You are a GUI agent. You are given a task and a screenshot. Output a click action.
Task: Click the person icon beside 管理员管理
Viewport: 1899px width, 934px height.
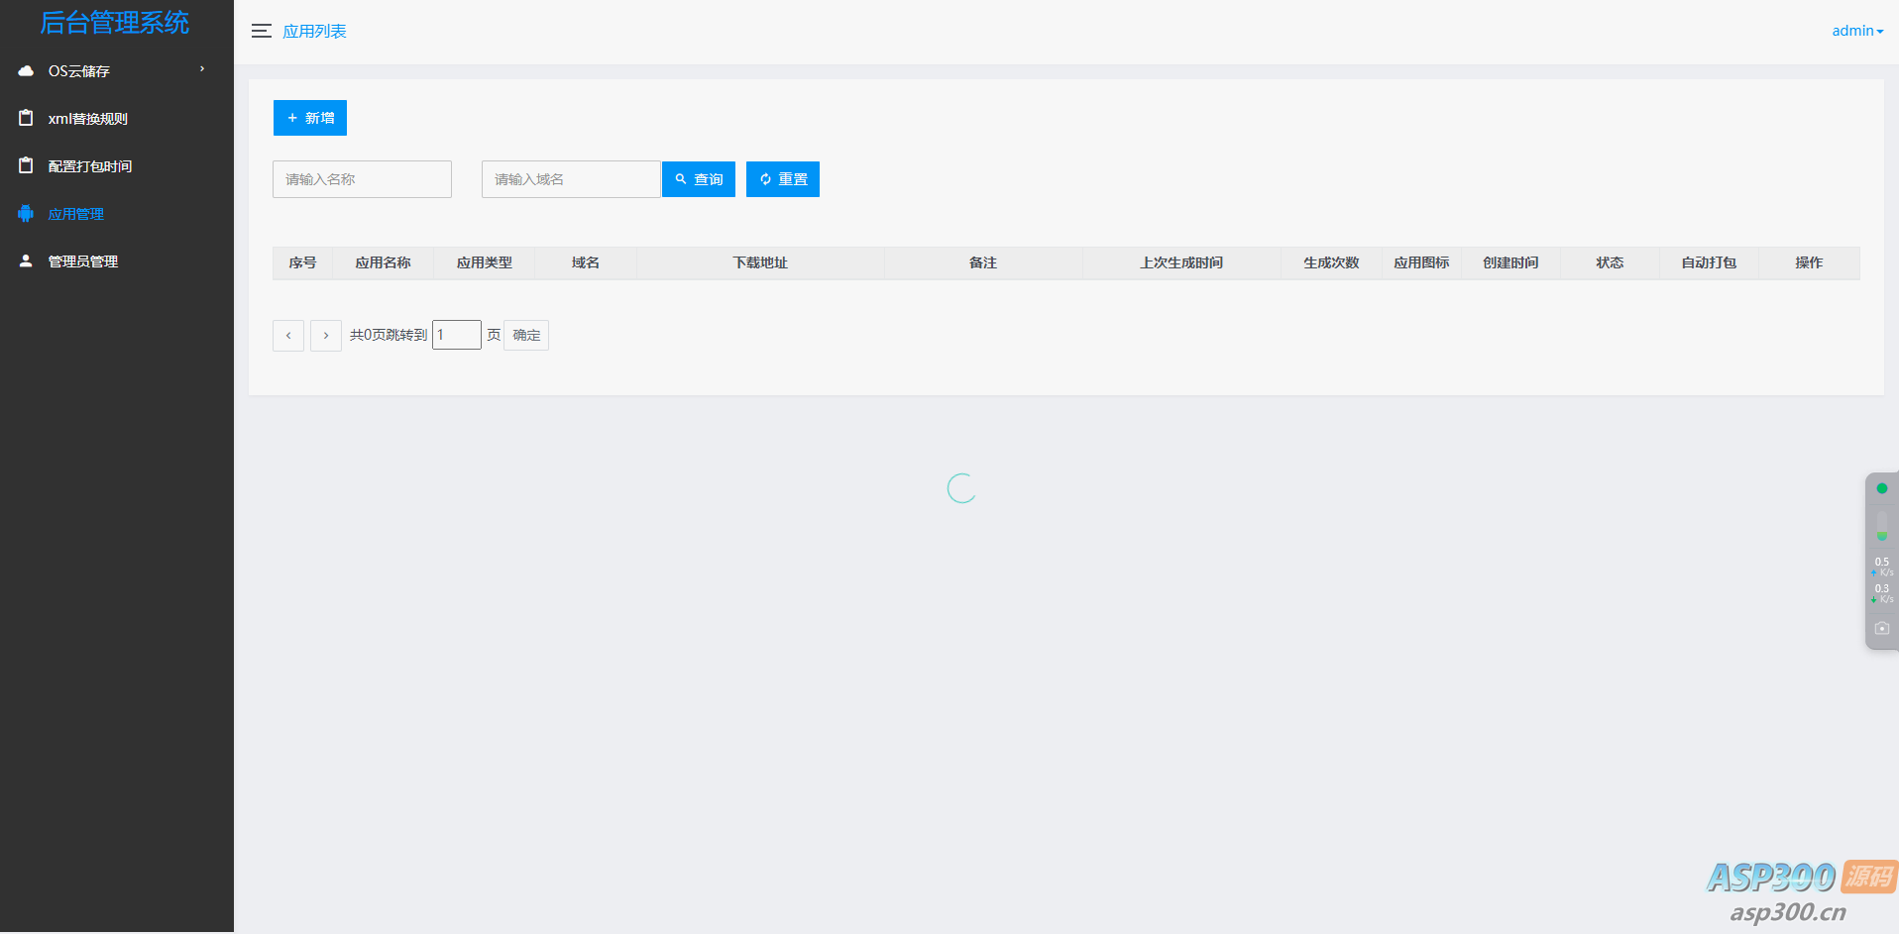click(26, 260)
